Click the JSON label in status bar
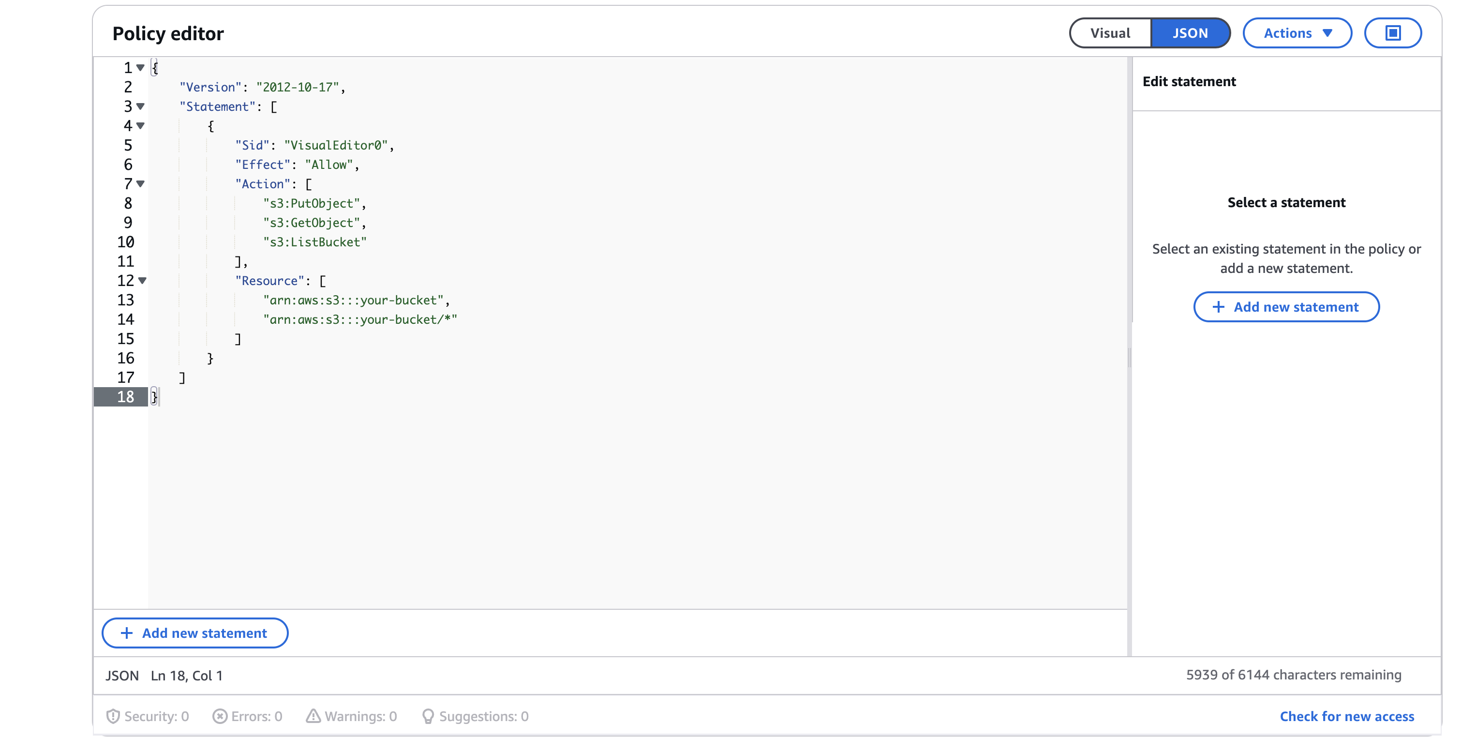This screenshot has width=1461, height=753. click(122, 675)
